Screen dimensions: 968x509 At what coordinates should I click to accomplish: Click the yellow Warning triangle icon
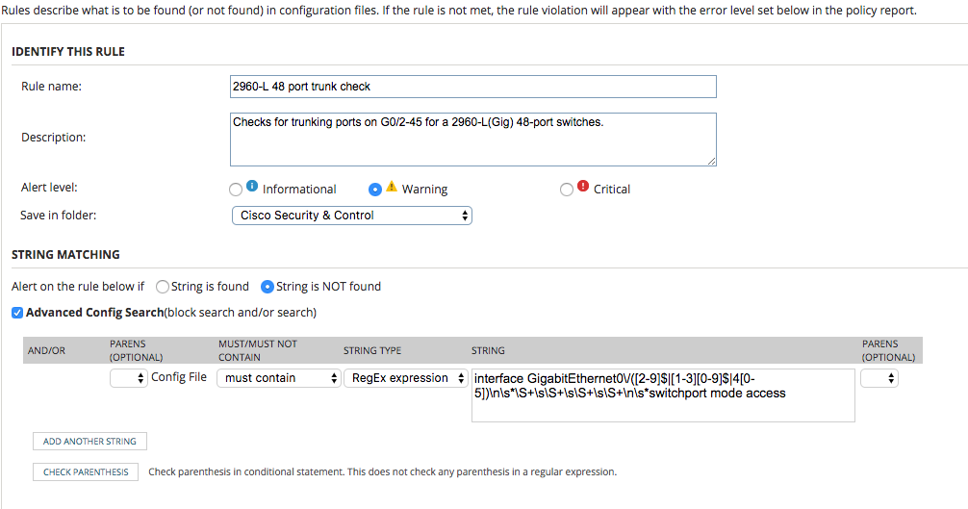[392, 188]
